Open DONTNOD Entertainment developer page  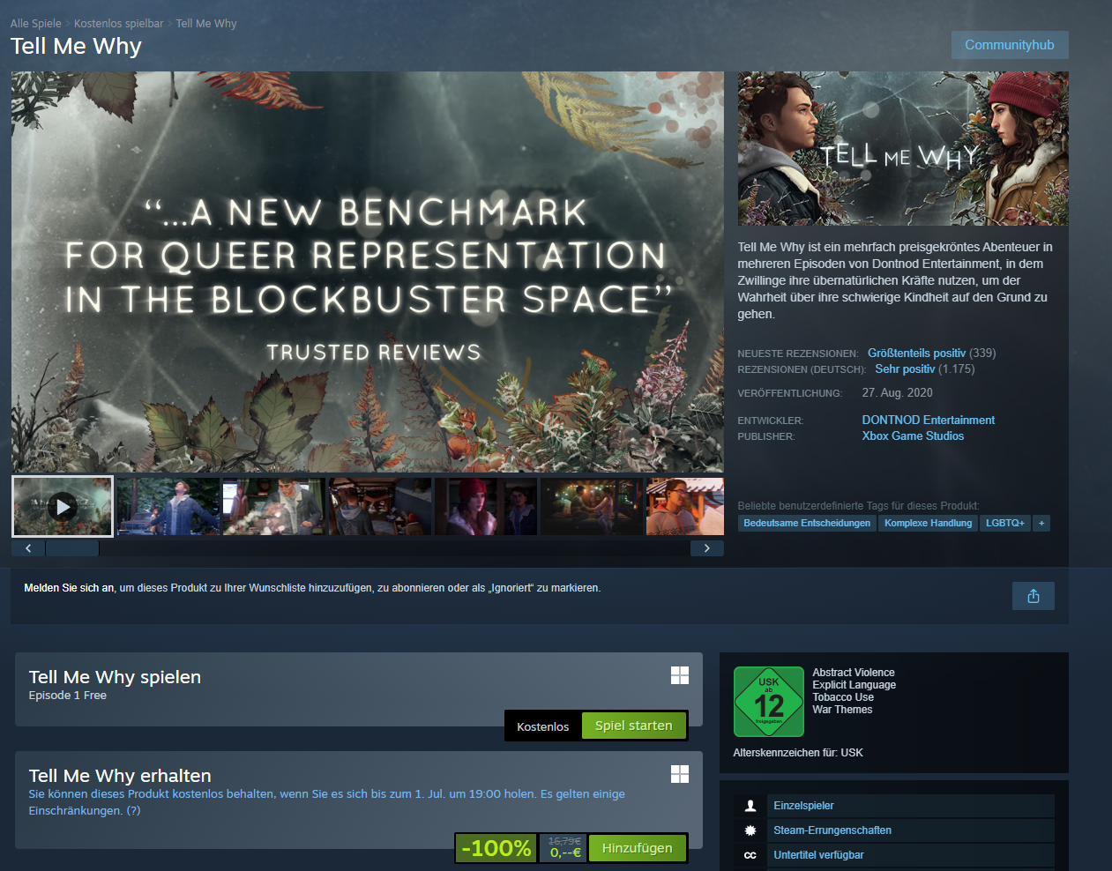(929, 421)
